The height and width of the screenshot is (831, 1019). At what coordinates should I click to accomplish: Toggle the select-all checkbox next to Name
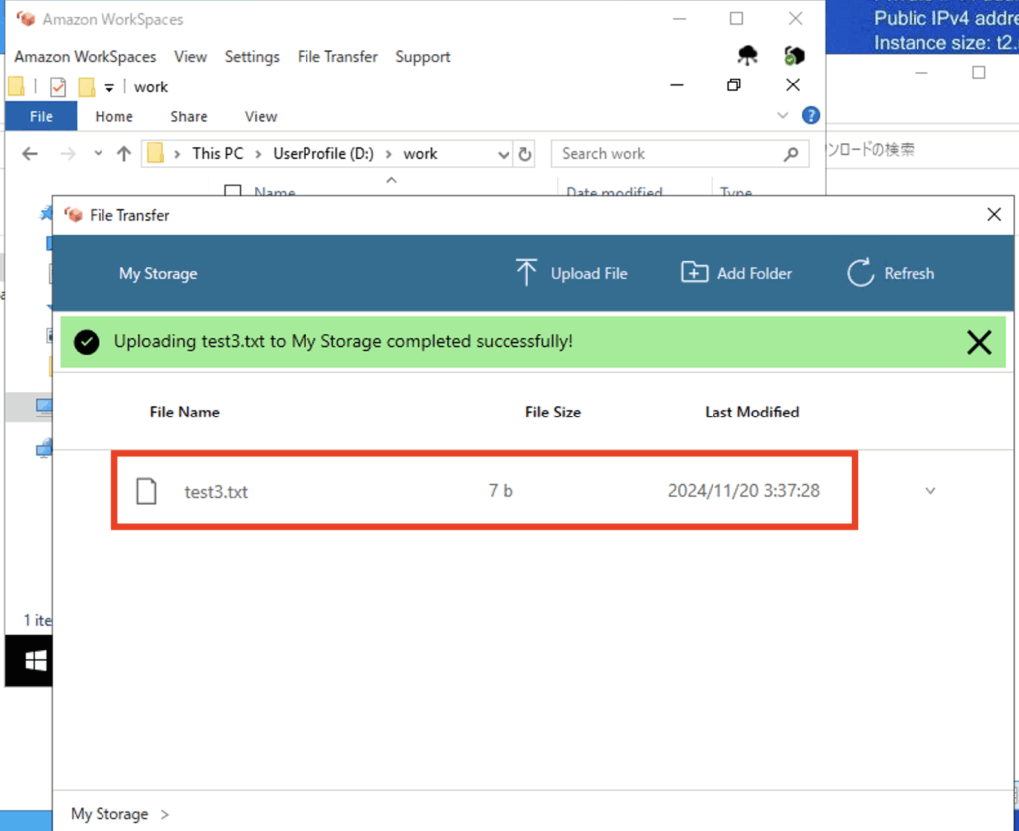[233, 192]
